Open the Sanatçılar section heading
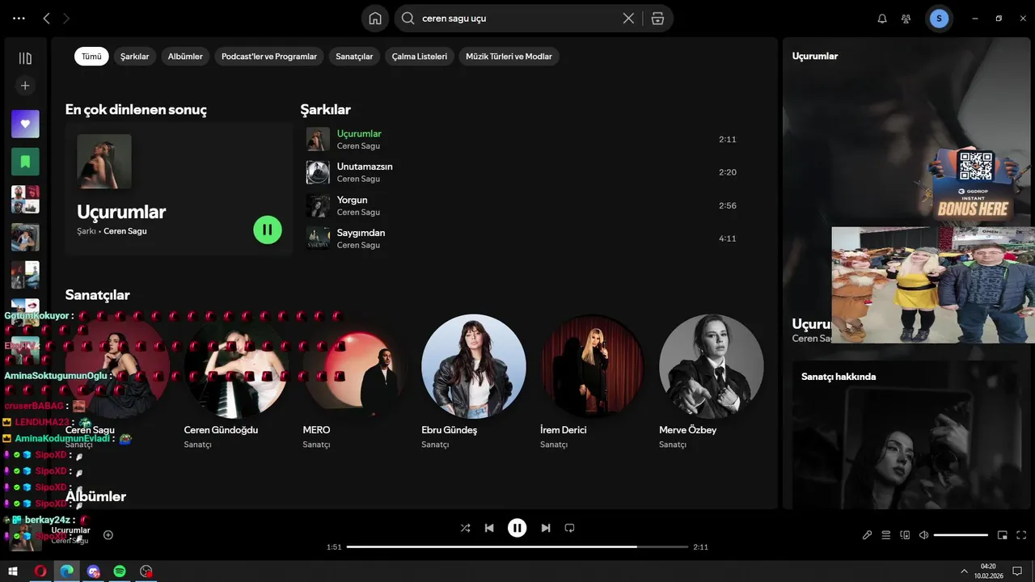 [x=97, y=295]
